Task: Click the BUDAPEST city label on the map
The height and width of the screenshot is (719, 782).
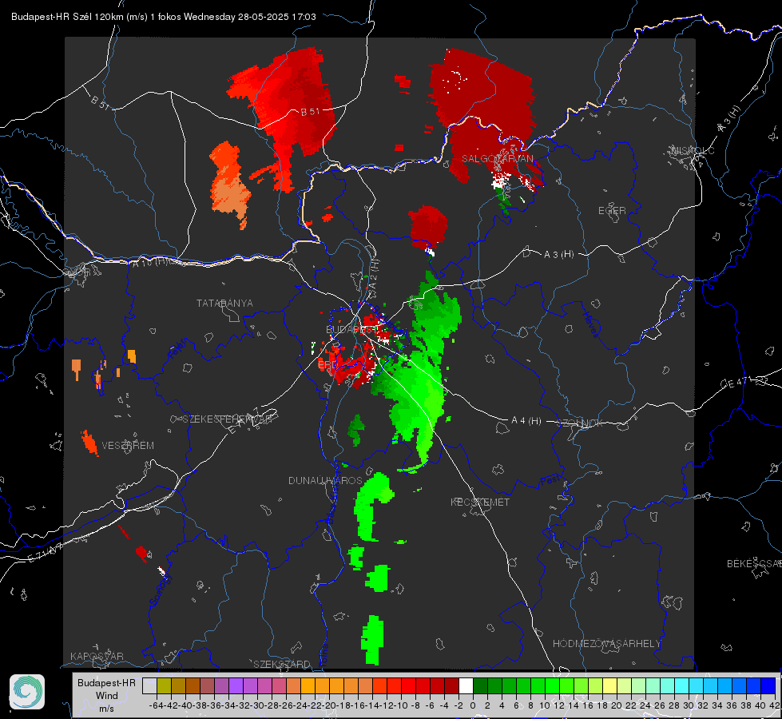Action: pyautogui.click(x=351, y=329)
